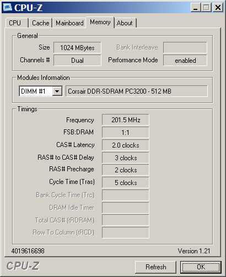Click the 201.5 MHz frequency value
The image size is (226, 277).
(126, 120)
